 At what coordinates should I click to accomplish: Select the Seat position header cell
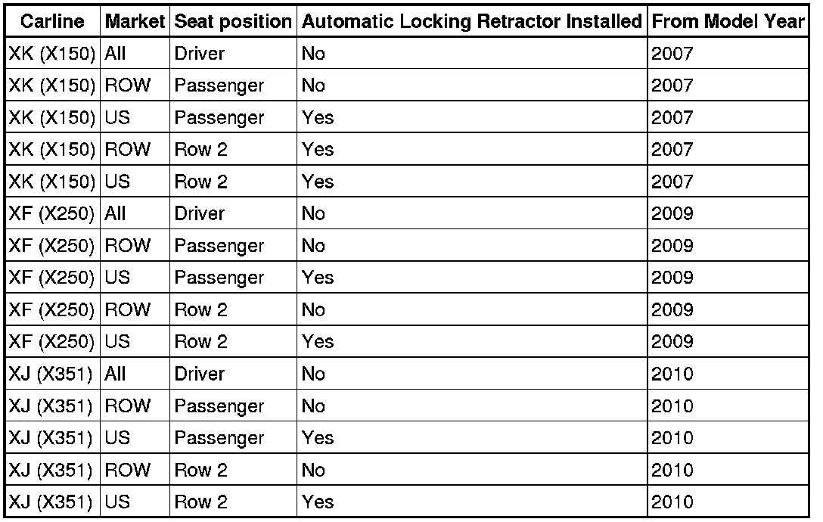[x=233, y=21]
